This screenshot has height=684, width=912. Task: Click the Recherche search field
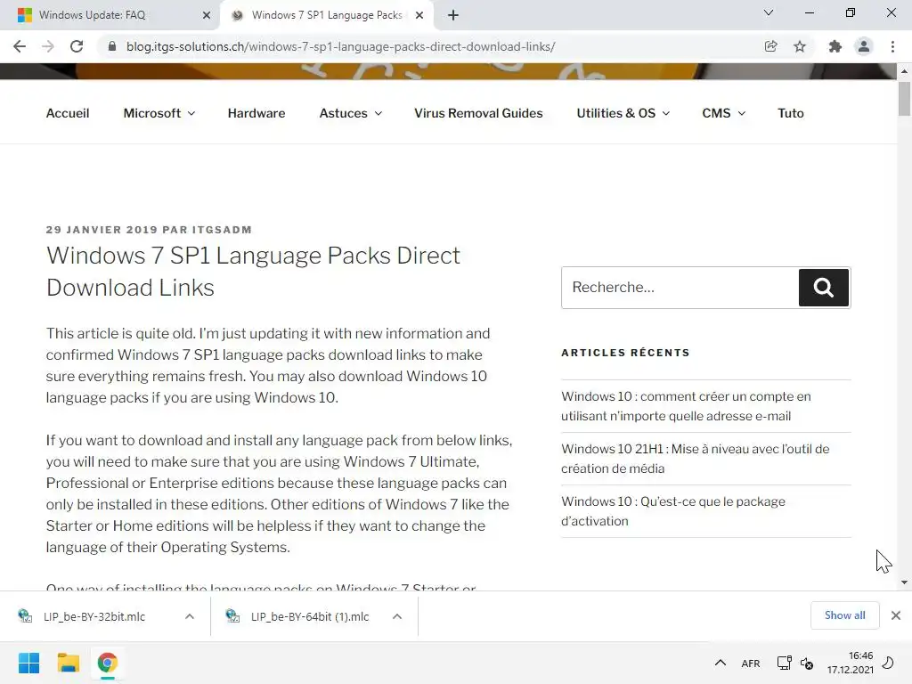680,288
